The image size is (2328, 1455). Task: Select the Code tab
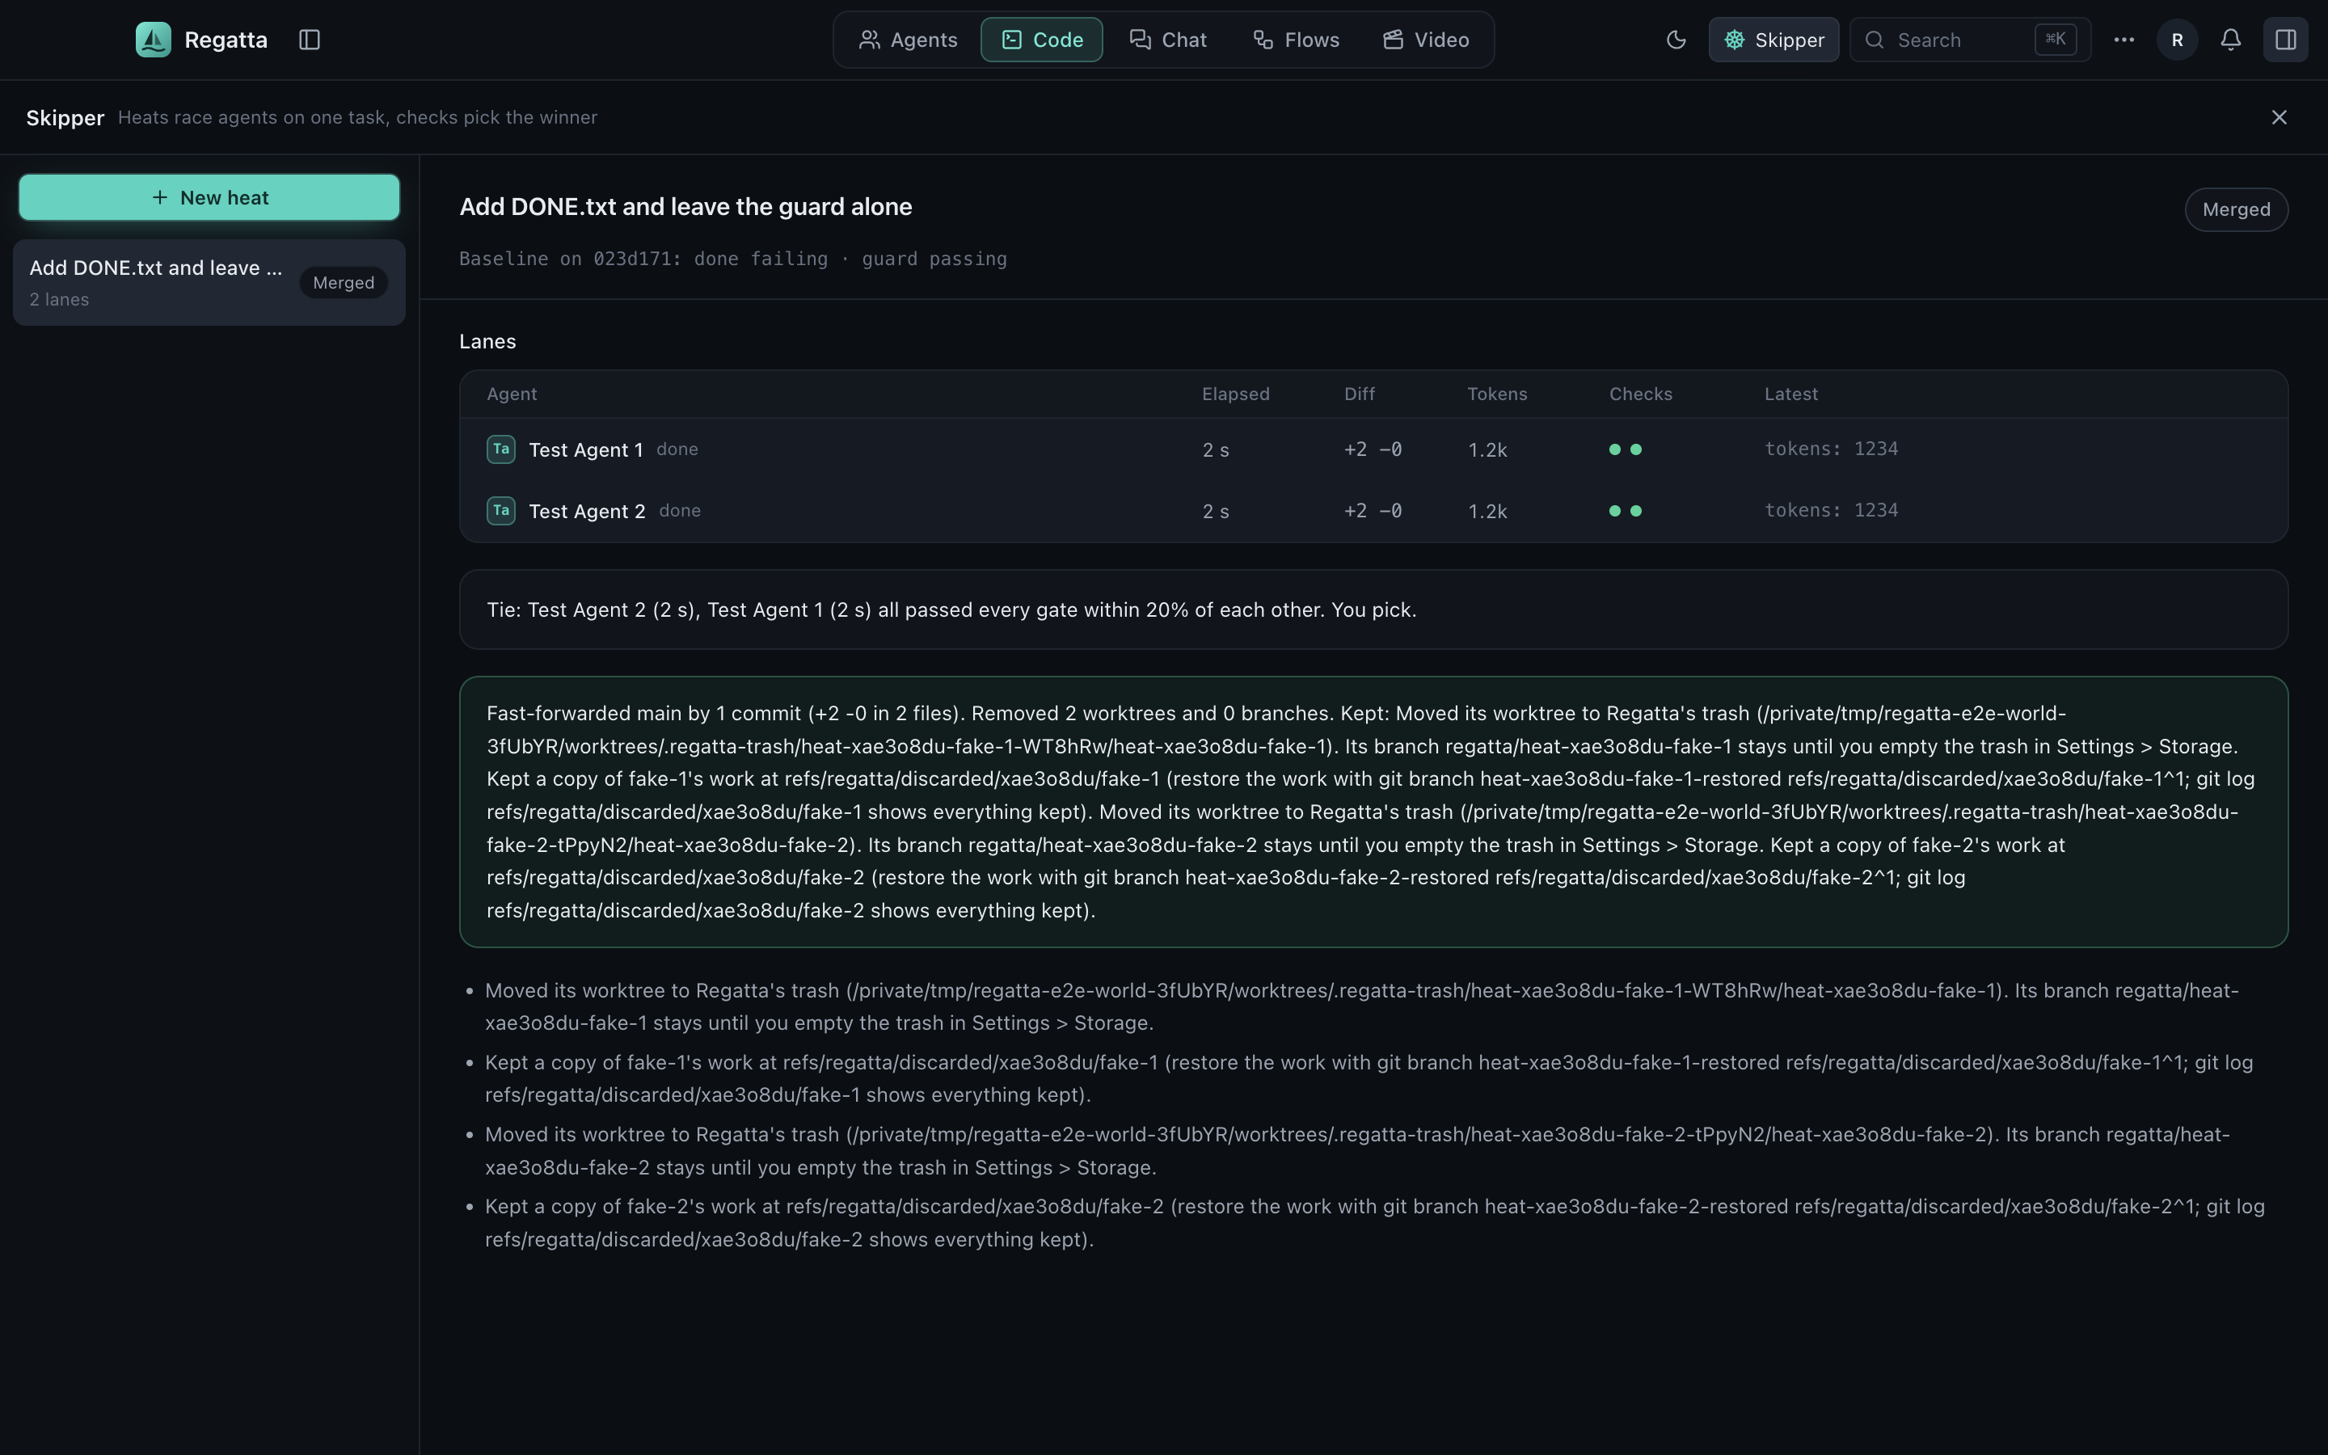(1042, 40)
